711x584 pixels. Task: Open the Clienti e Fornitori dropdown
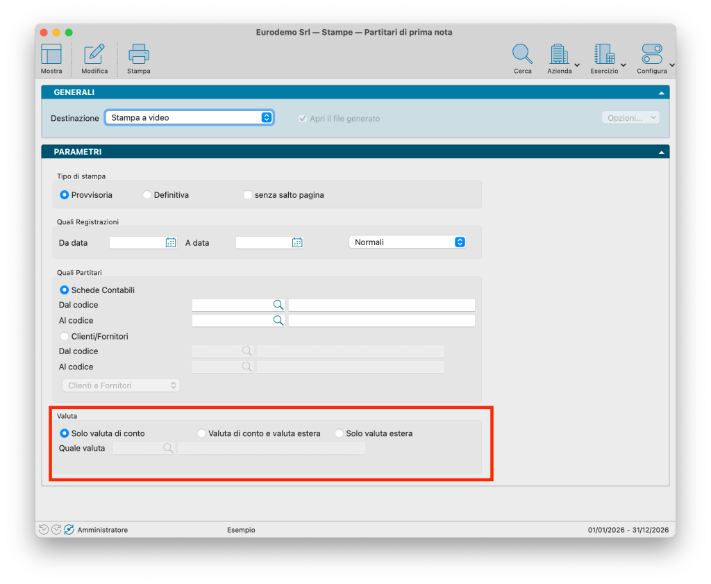click(x=121, y=385)
